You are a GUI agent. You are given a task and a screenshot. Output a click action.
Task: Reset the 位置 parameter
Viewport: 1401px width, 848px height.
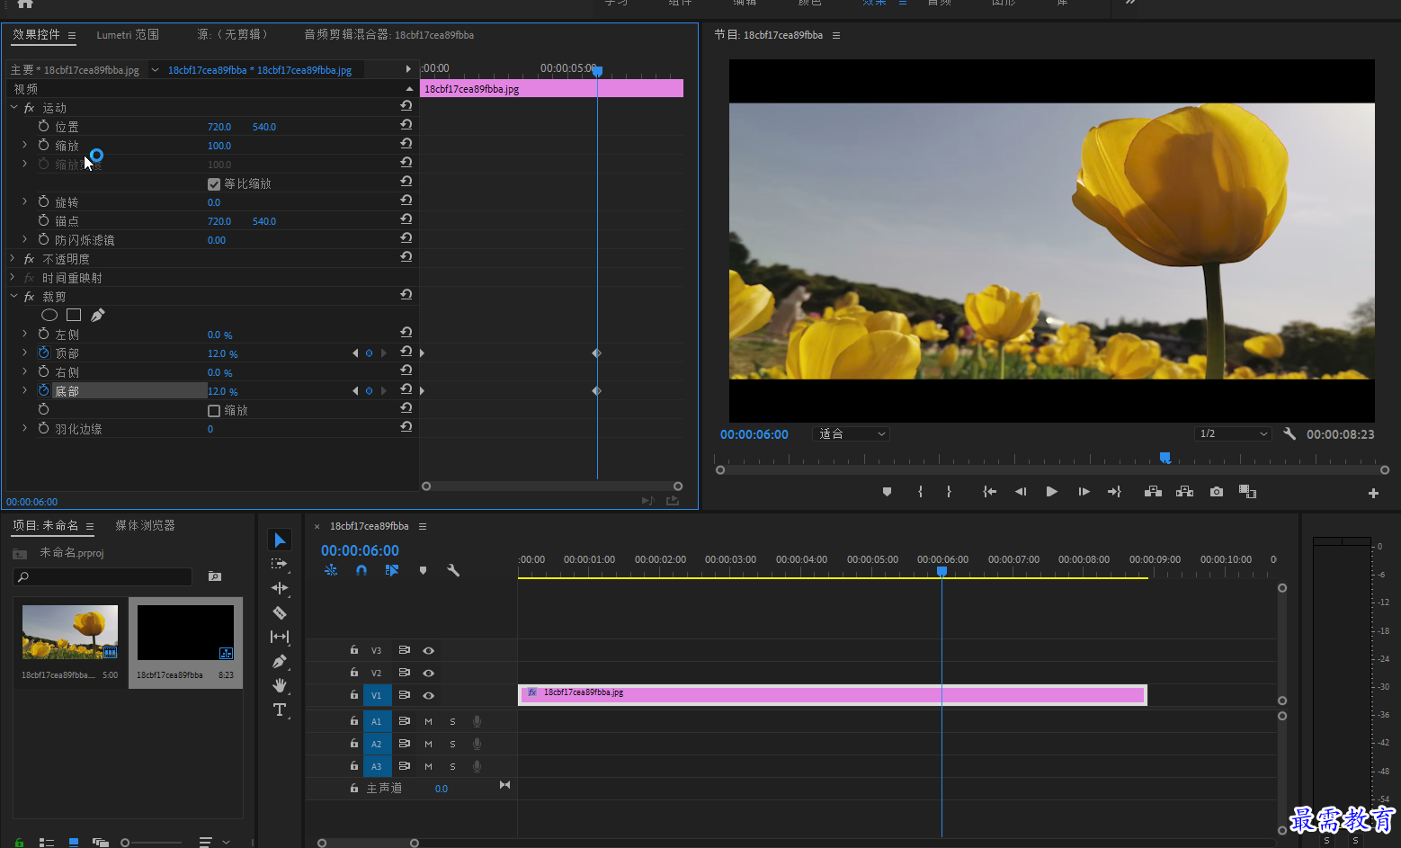point(406,125)
